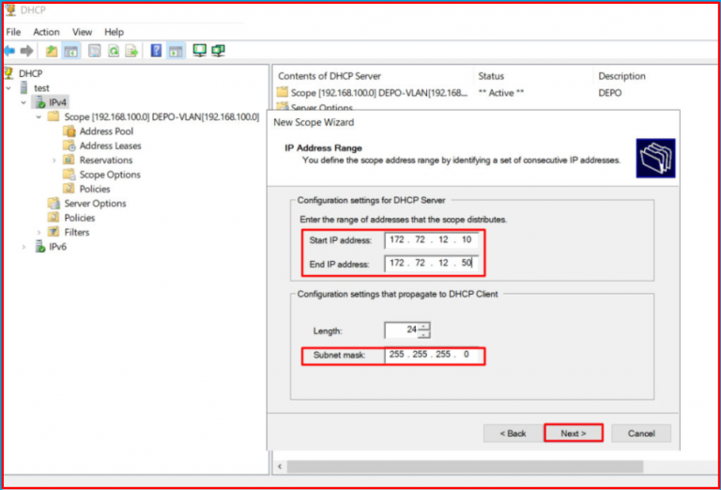
Task: Click the Up One Level folder icon
Action: coord(52,51)
